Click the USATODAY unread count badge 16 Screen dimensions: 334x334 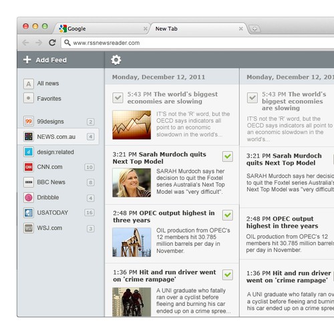90,212
